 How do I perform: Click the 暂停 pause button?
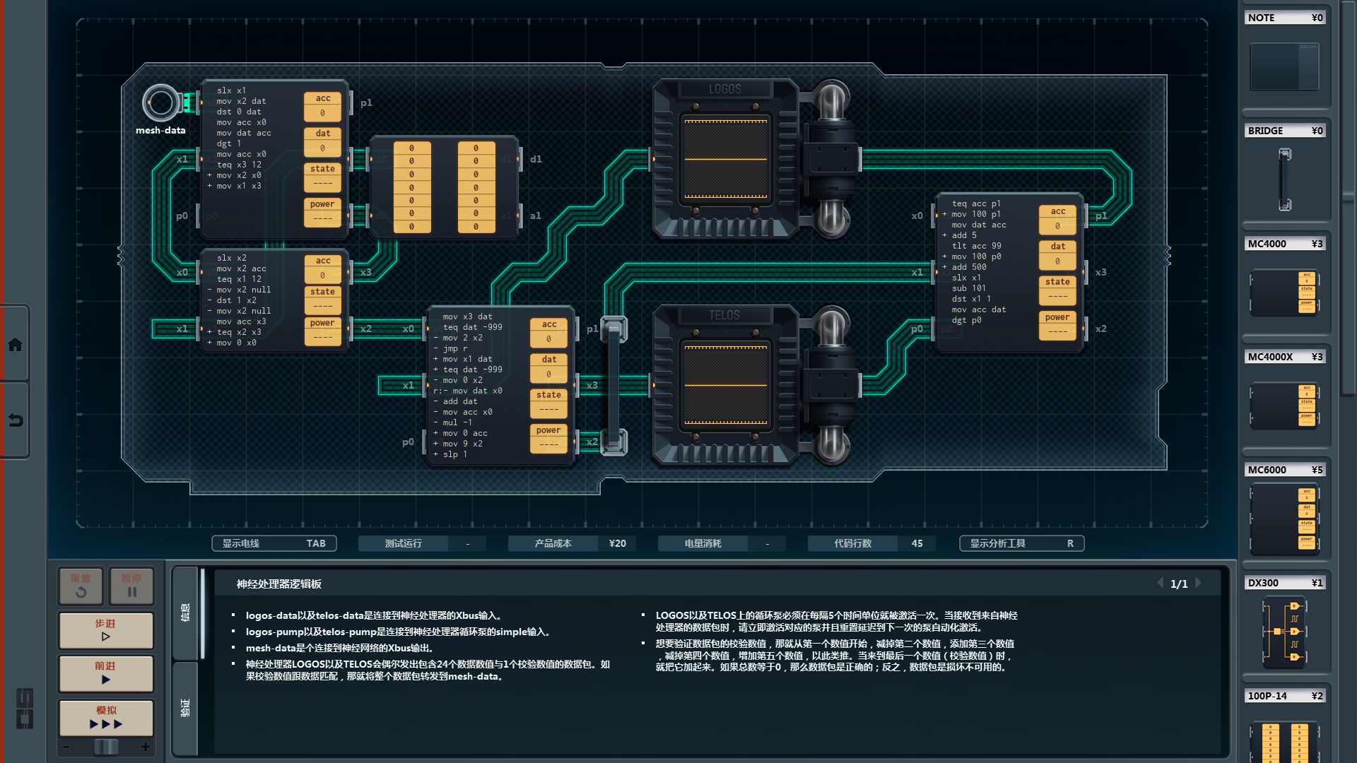coord(131,586)
